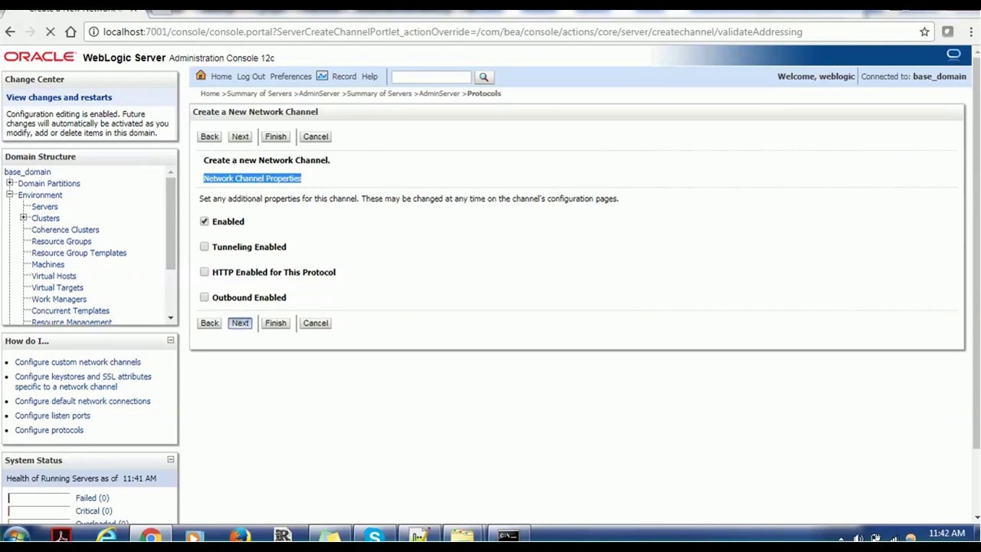Expand the Clusters tree node
Screen dimensions: 981x552
coord(24,218)
